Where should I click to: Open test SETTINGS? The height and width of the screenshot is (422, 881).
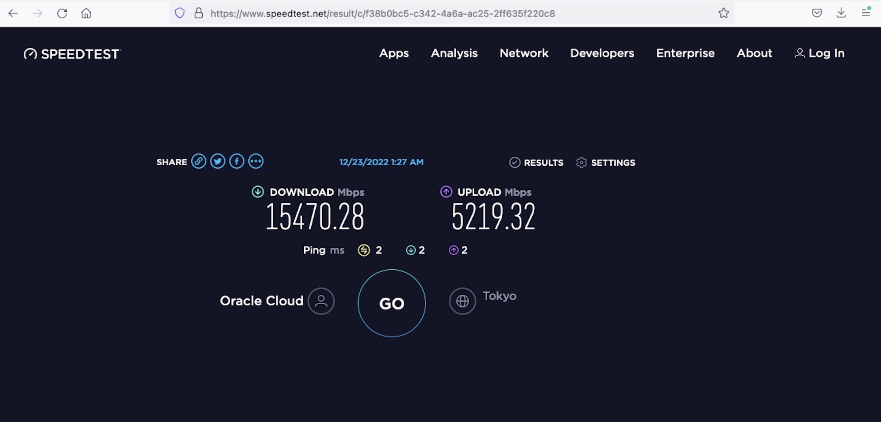(605, 163)
